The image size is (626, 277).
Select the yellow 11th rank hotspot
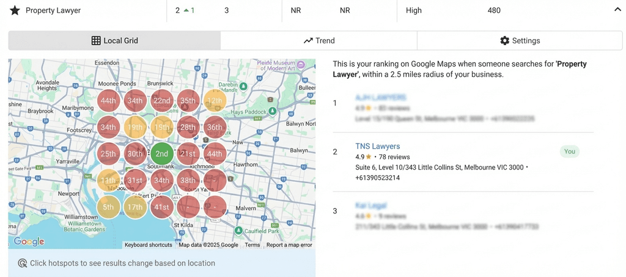pos(108,181)
